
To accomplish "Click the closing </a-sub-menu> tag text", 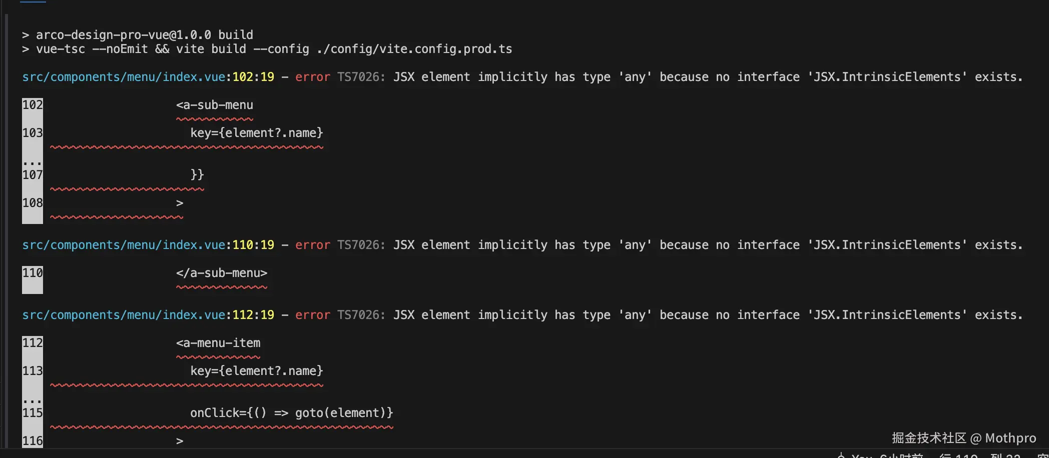I will tap(222, 273).
